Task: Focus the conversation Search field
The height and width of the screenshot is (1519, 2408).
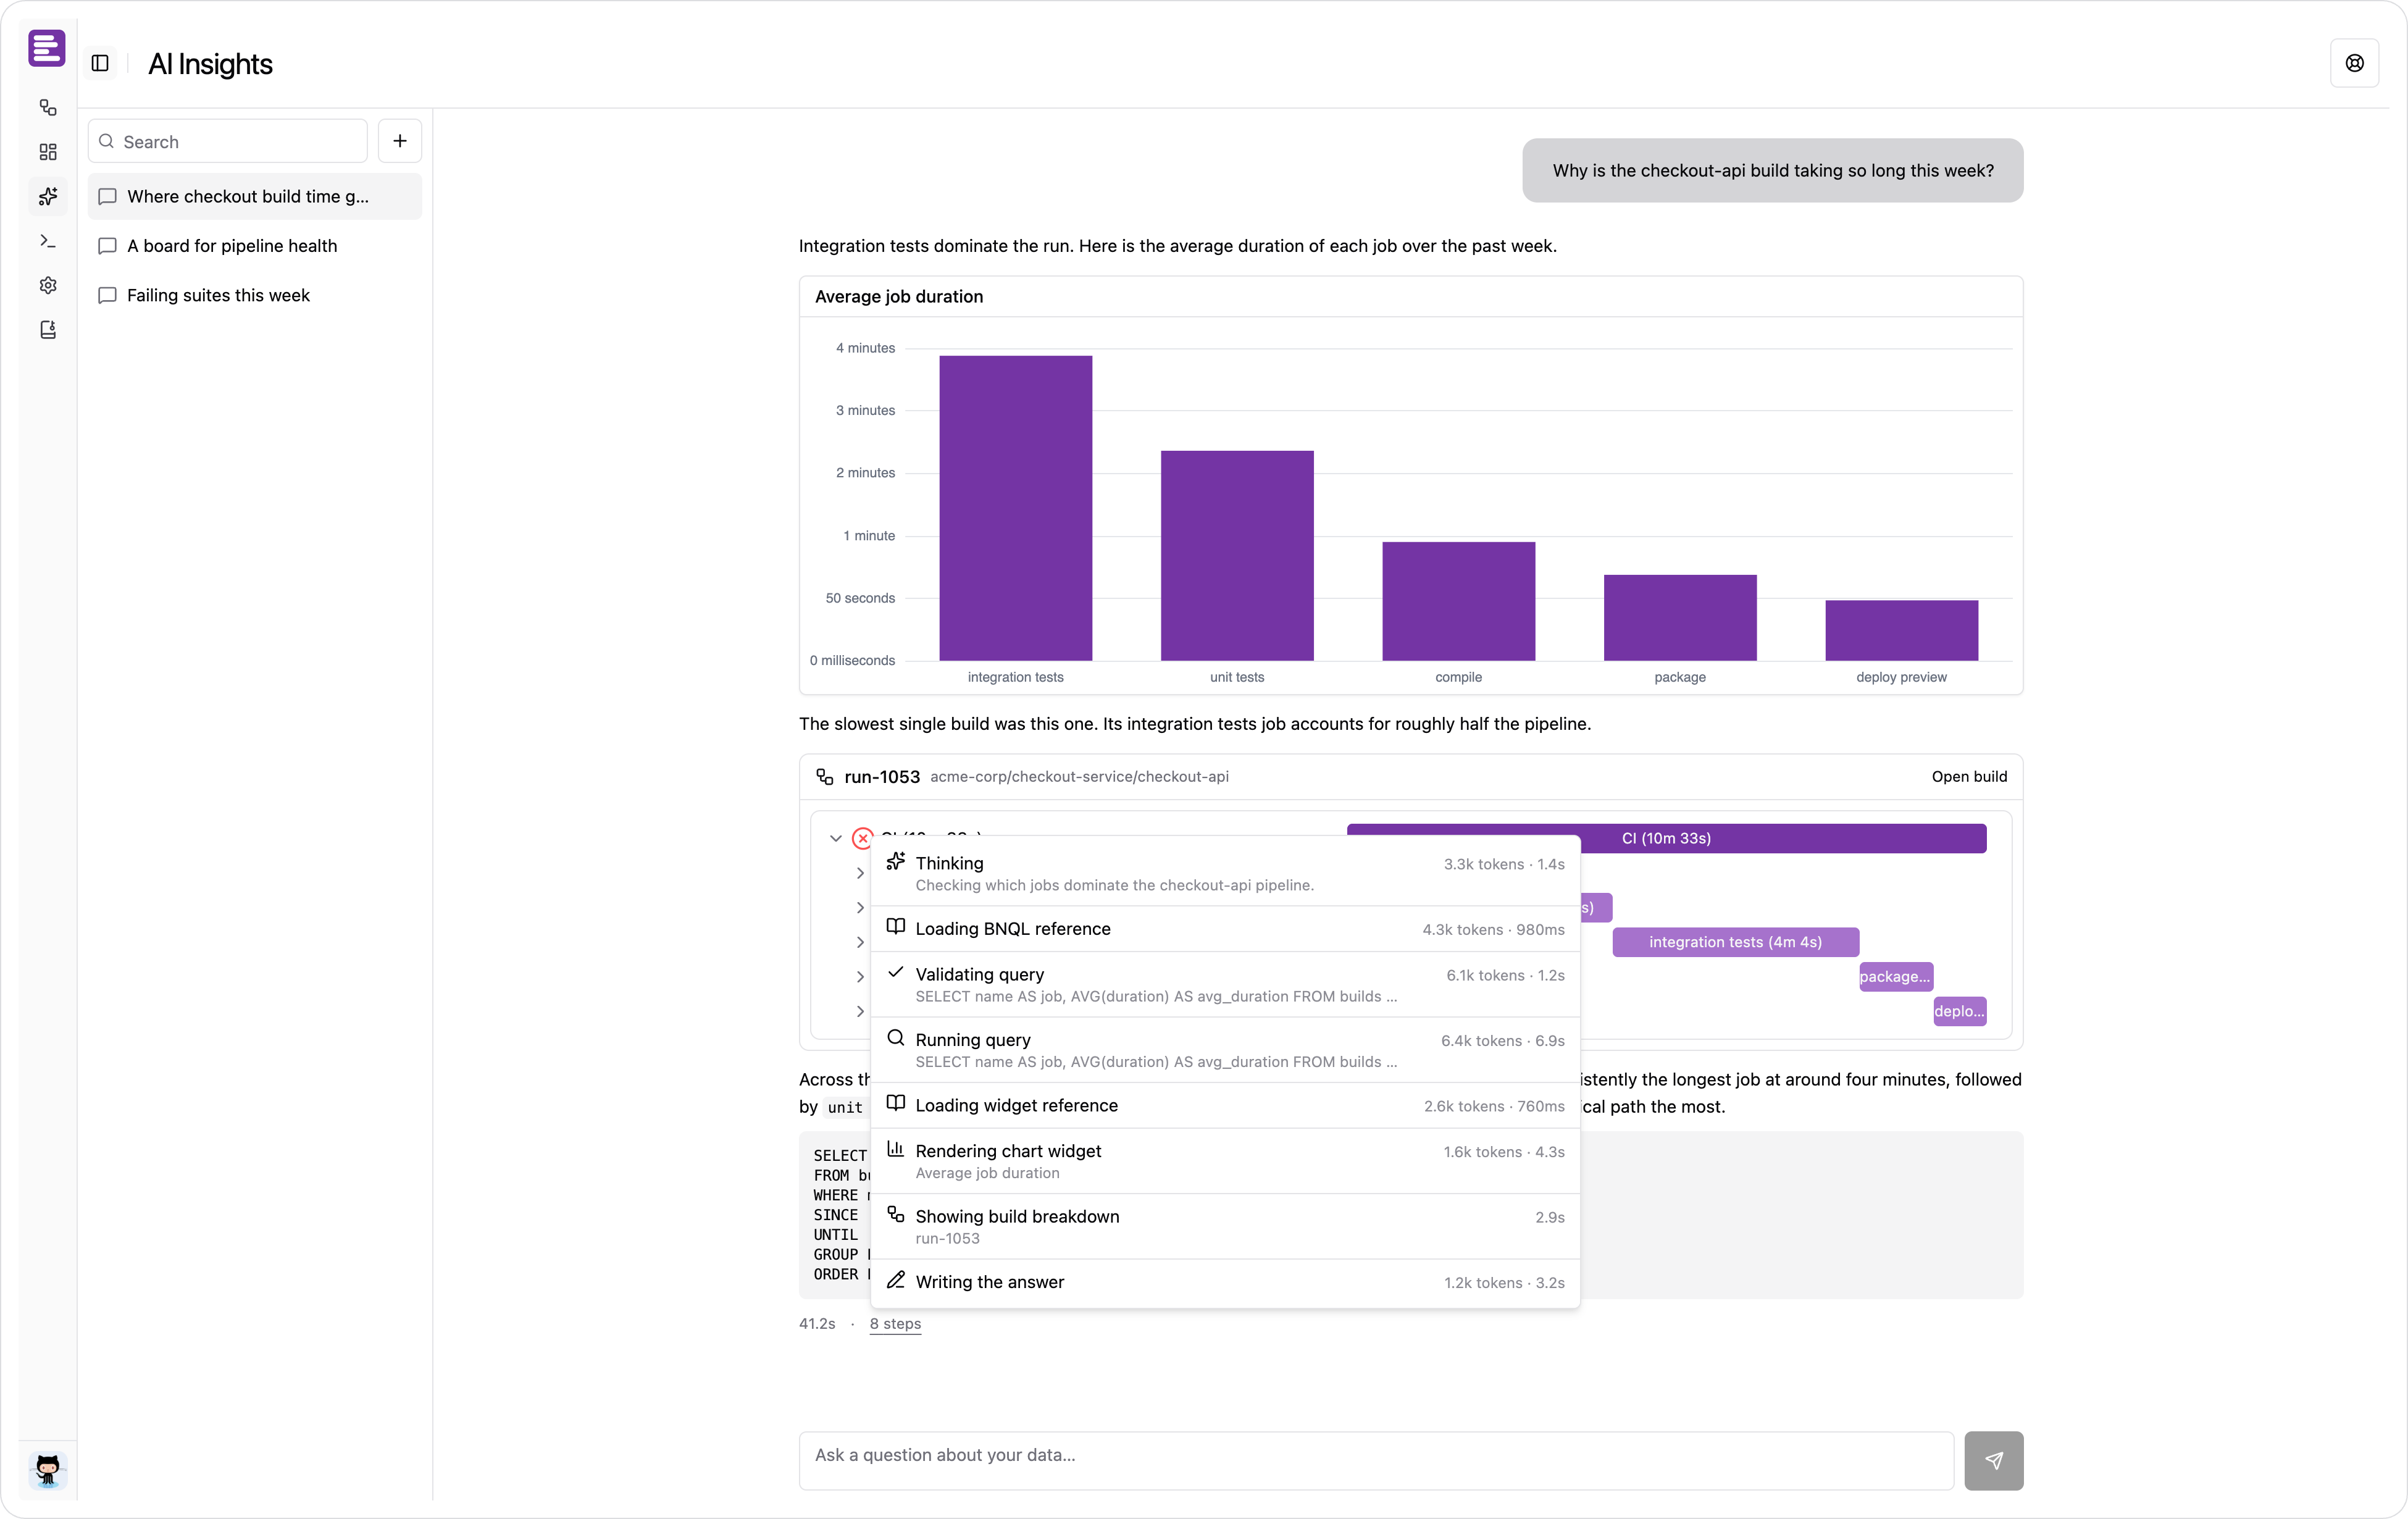Action: [228, 141]
